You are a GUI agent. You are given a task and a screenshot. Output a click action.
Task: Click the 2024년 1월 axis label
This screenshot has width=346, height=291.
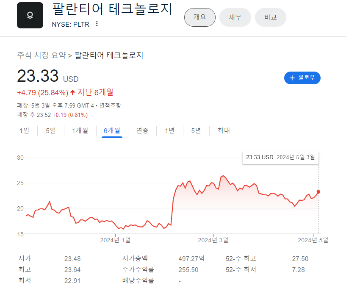click(115, 240)
